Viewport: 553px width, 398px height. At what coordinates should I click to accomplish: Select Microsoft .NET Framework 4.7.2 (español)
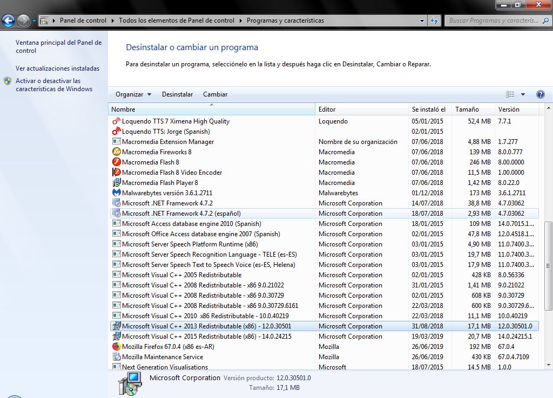point(325,214)
